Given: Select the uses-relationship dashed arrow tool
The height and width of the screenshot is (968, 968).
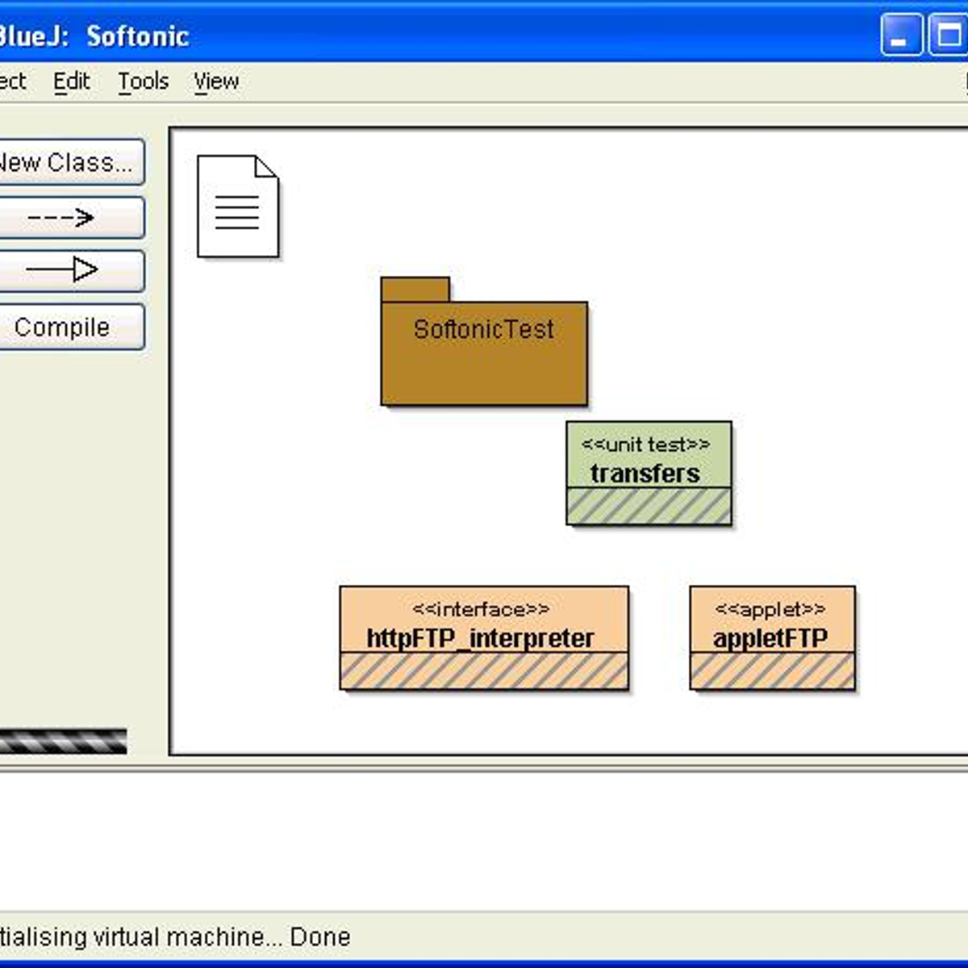Looking at the screenshot, I should [x=71, y=217].
